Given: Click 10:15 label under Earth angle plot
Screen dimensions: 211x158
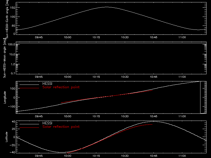Looking at the screenshot, I should [x=96, y=37].
